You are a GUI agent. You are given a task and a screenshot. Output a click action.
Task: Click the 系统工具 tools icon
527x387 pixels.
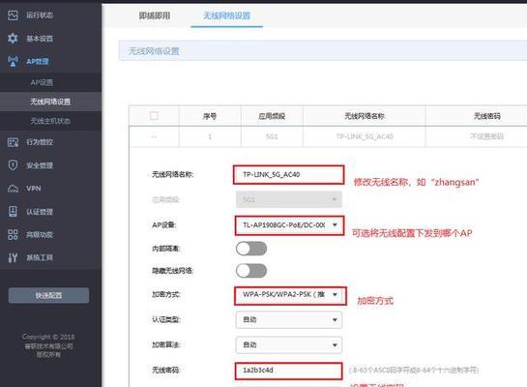coord(13,257)
